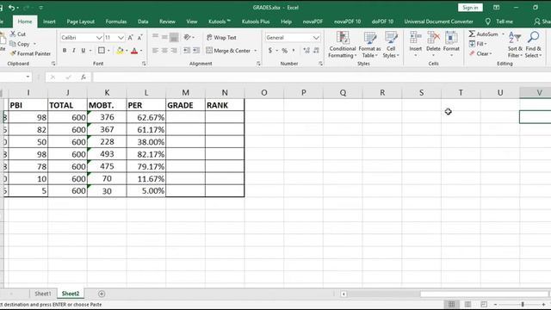Image resolution: width=551 pixels, height=310 pixels.
Task: Open Font group dialog launcher
Action: [144, 64]
